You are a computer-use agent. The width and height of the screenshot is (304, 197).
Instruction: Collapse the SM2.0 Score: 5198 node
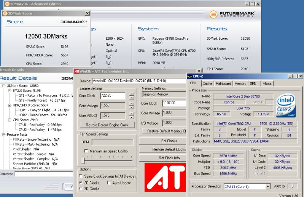point(10,90)
